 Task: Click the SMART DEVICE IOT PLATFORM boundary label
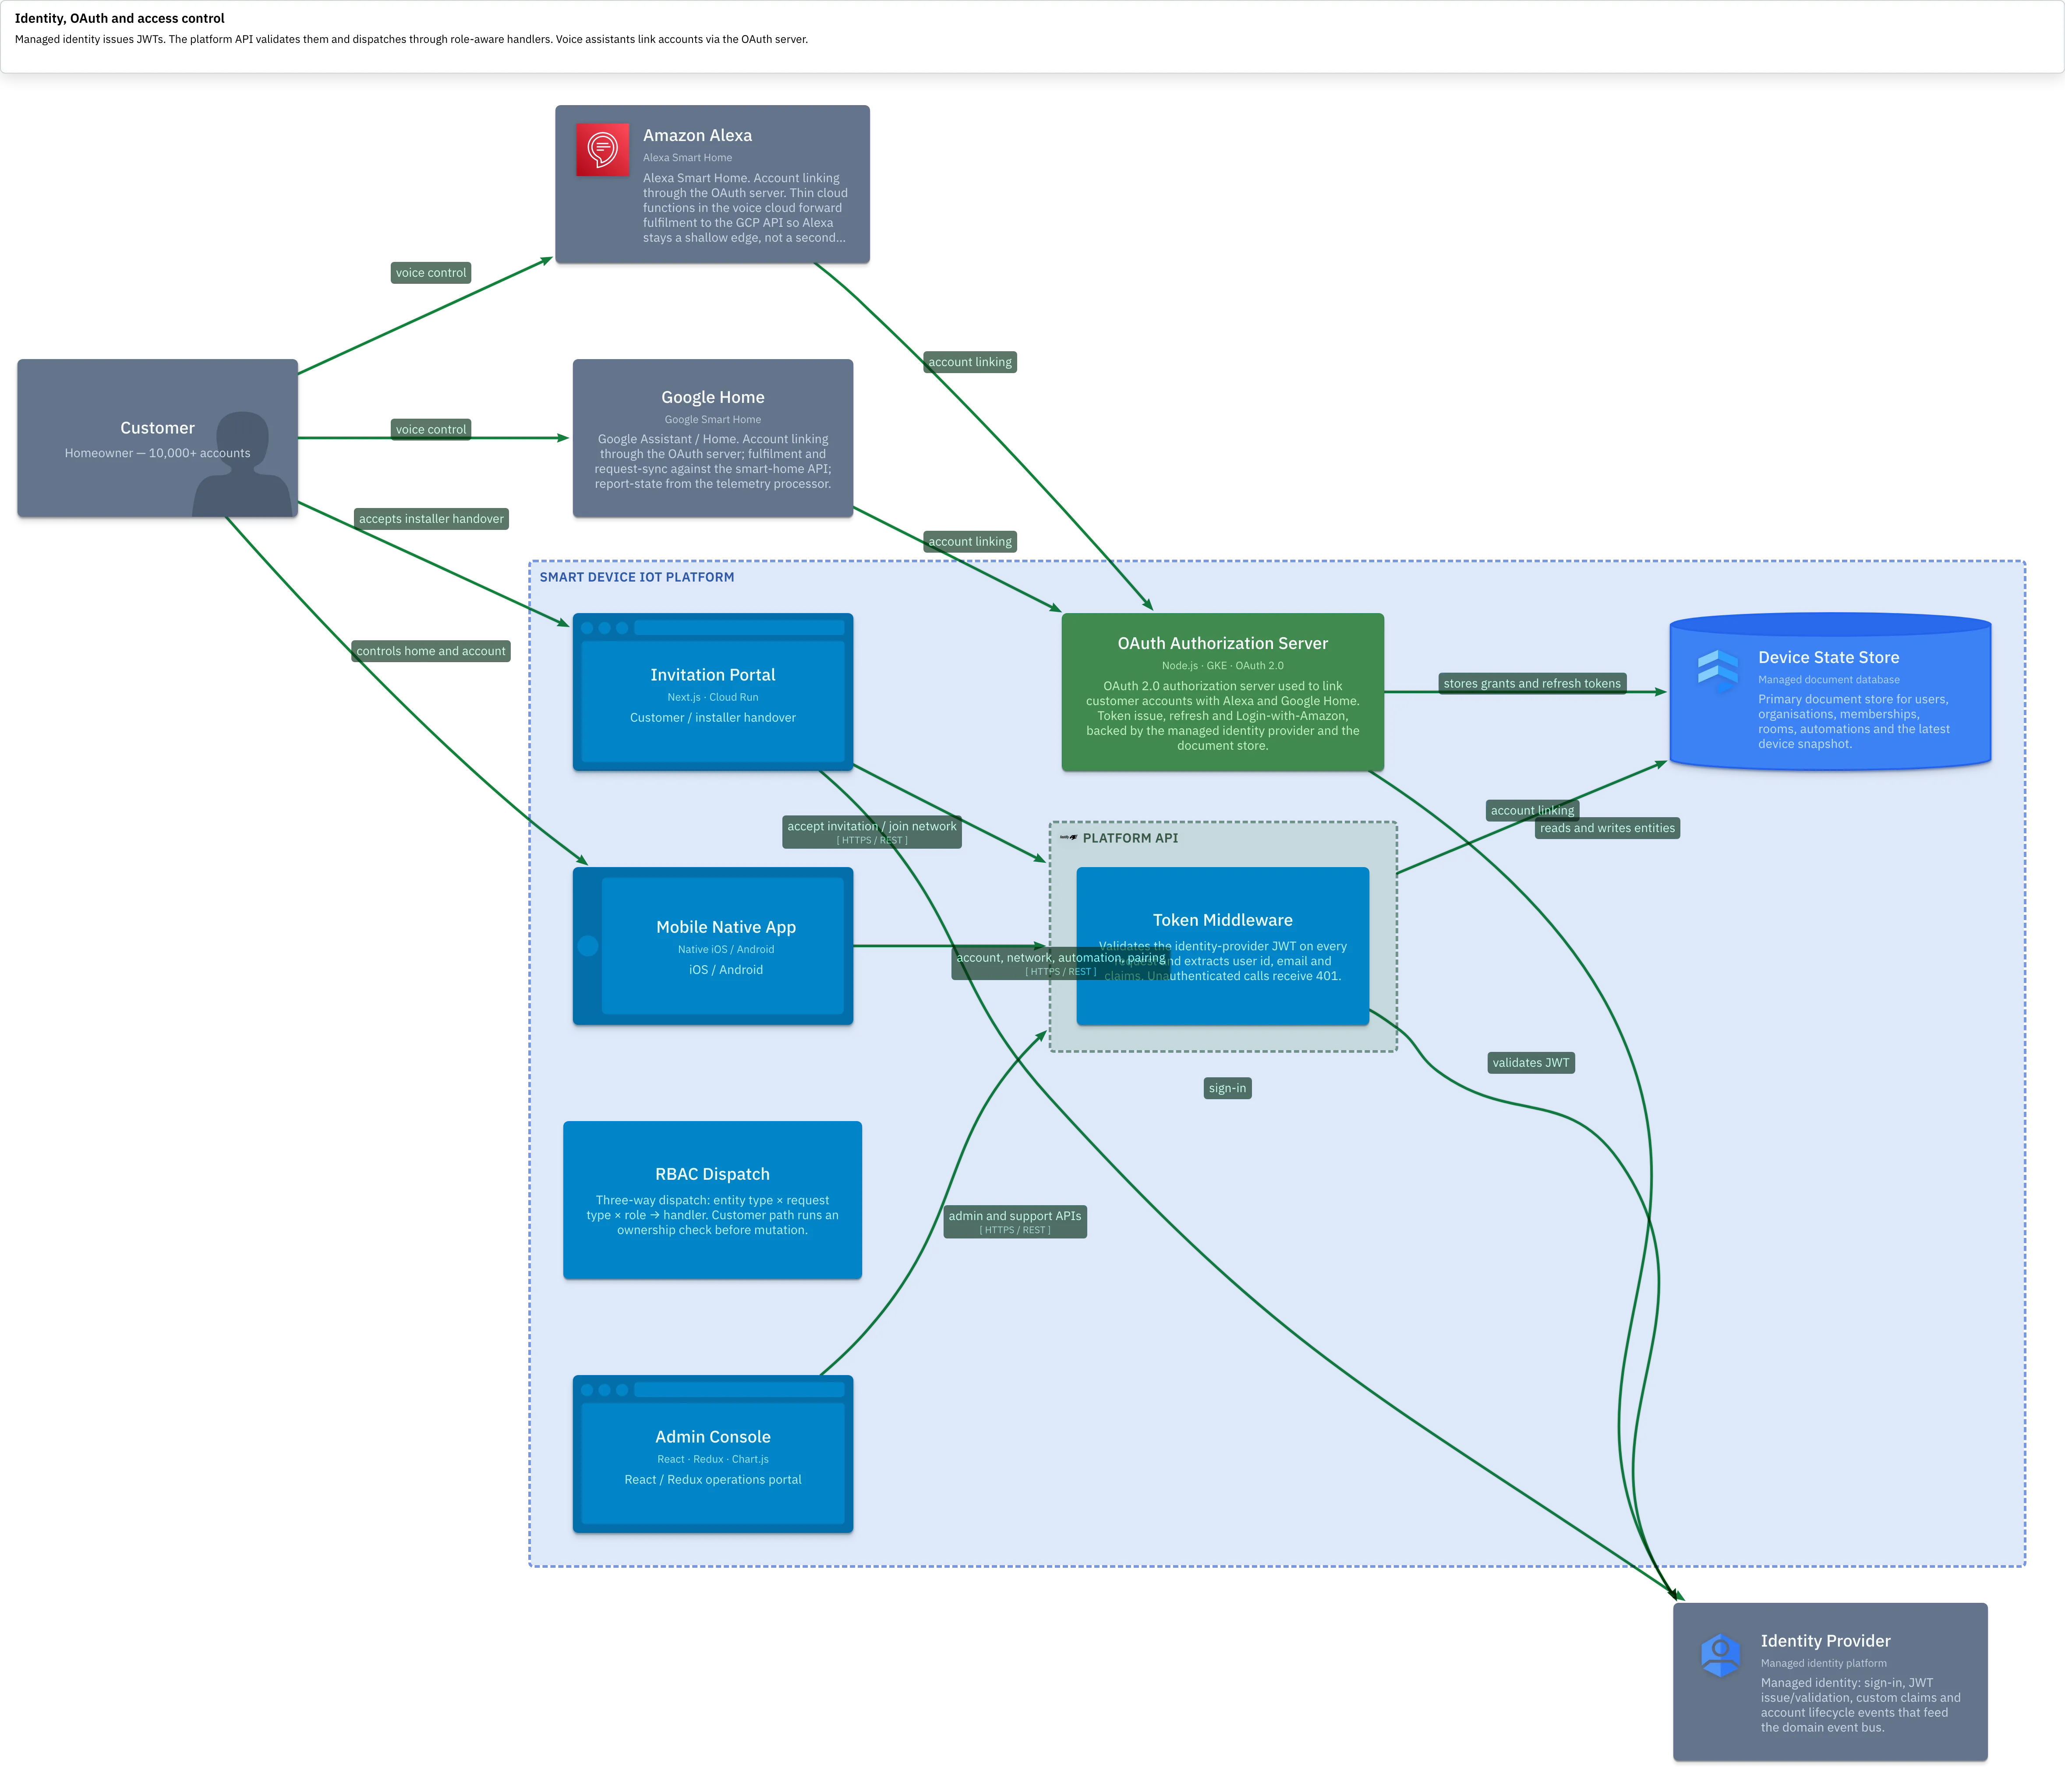click(x=636, y=577)
